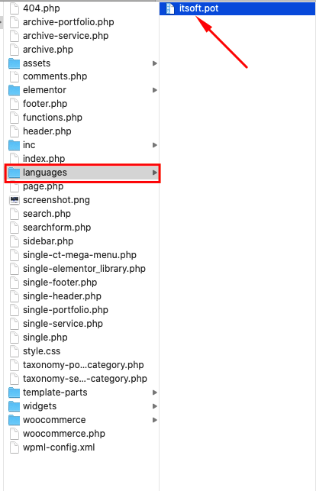Select the assets folder icon

click(x=14, y=63)
